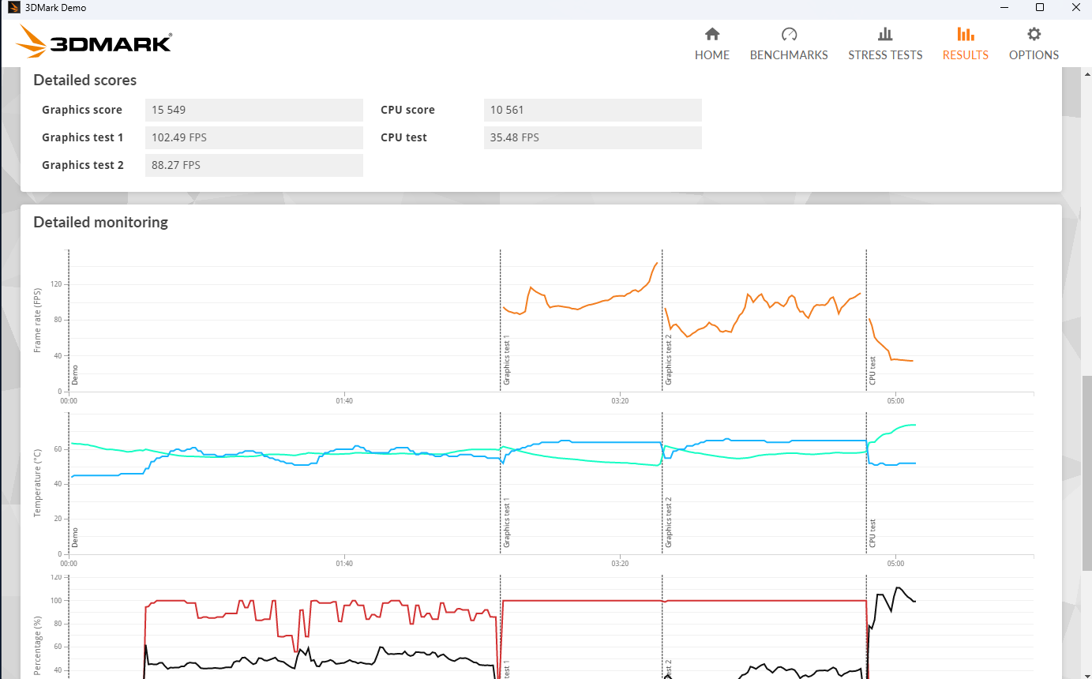Click the Graphics score label

82,110
